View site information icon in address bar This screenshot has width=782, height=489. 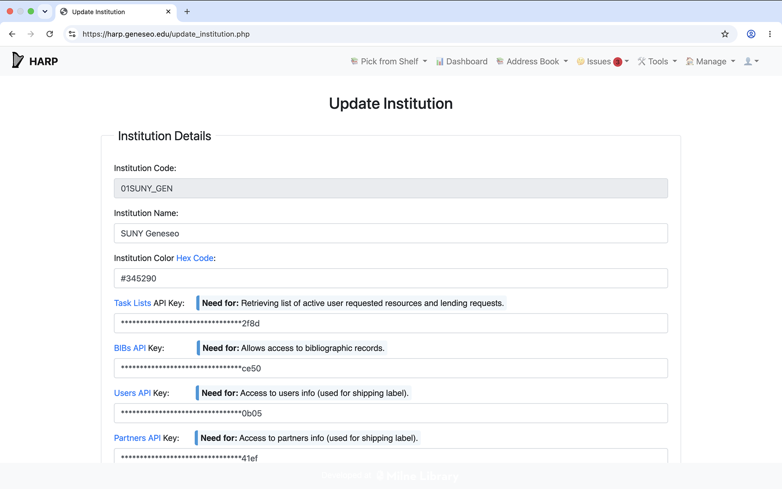tap(72, 34)
